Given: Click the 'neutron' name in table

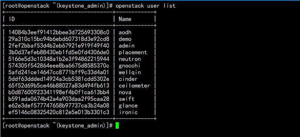Looking at the screenshot, I should (x=130, y=59).
